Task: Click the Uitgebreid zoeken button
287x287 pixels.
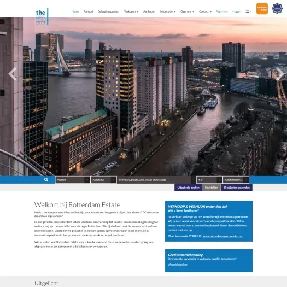Action: (x=189, y=188)
